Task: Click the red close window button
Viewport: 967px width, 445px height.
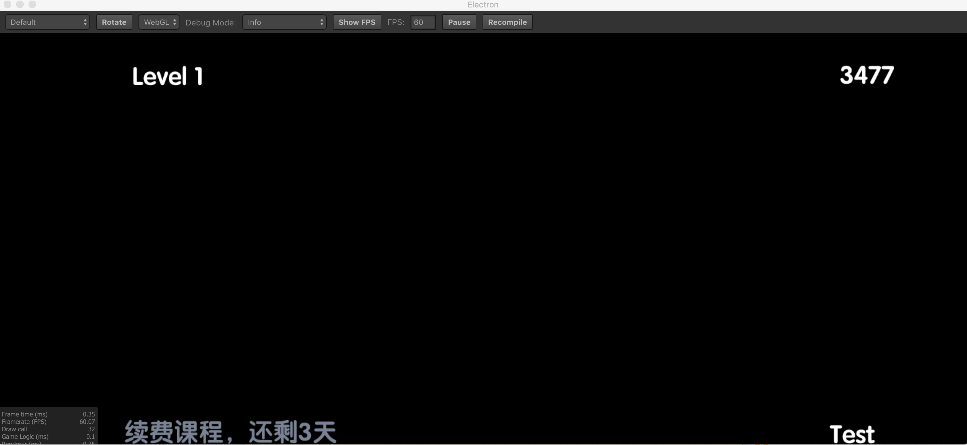Action: (x=7, y=5)
